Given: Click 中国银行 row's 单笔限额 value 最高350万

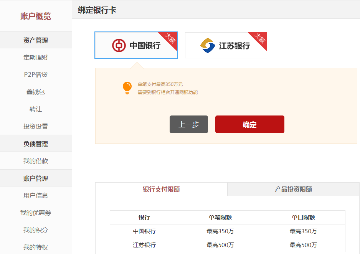Looking at the screenshot, I should pyautogui.click(x=220, y=231).
